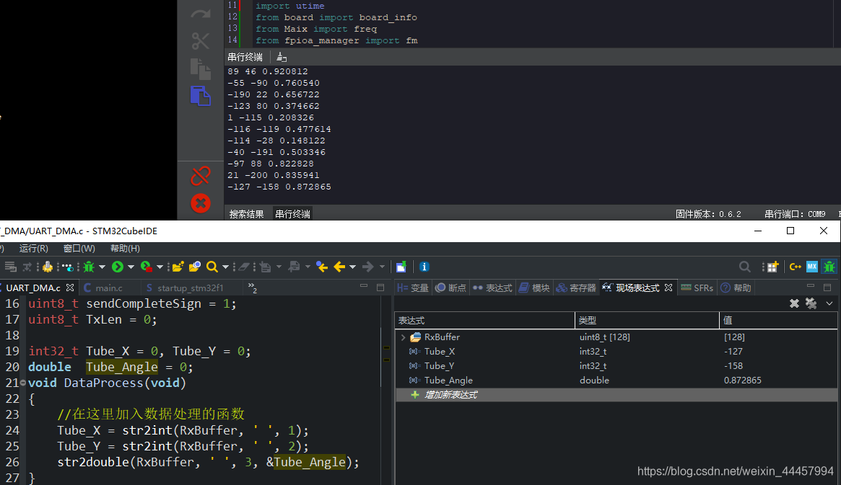Click the Open Perspective icon
This screenshot has height=485, width=841.
pyautogui.click(x=772, y=267)
